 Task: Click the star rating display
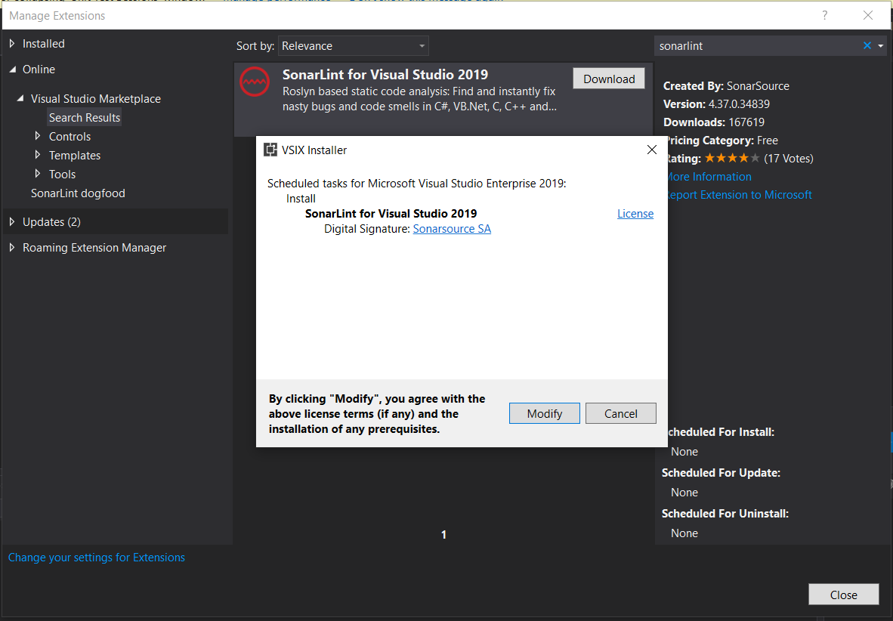point(732,159)
